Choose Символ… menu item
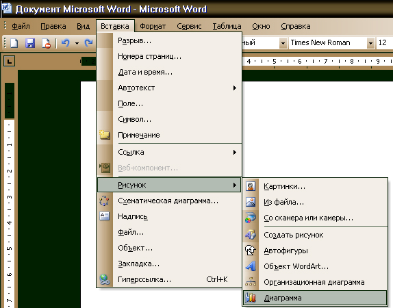Viewport: 393px width, 308px height. [x=169, y=119]
